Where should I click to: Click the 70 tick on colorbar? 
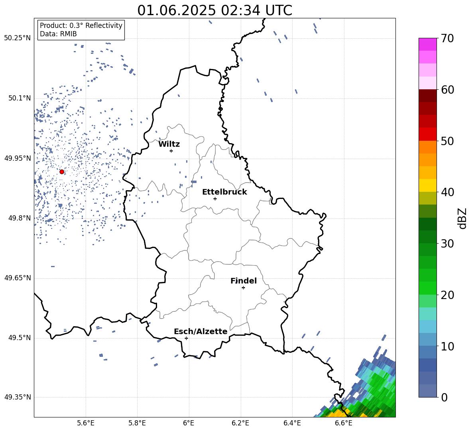tap(447, 38)
